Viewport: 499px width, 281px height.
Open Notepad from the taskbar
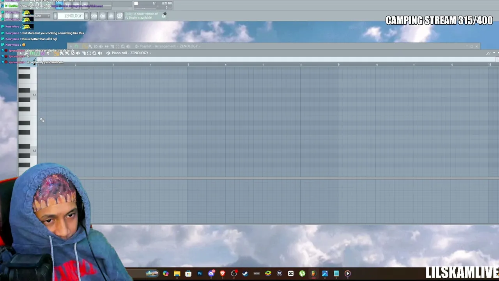(336, 273)
